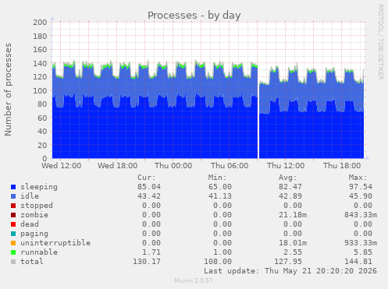Click the runnable legend color swatch
Image resolution: width=388 pixels, height=289 pixels.
point(13,252)
